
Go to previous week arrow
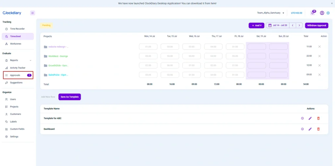[x=292, y=25]
